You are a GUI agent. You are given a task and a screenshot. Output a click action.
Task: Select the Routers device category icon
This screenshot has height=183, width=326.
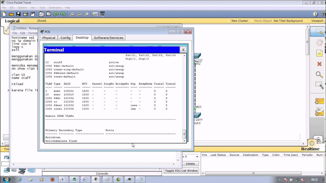point(6,158)
